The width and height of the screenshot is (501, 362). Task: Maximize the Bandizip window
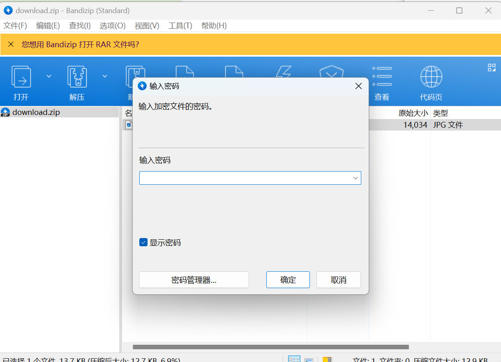click(x=459, y=11)
